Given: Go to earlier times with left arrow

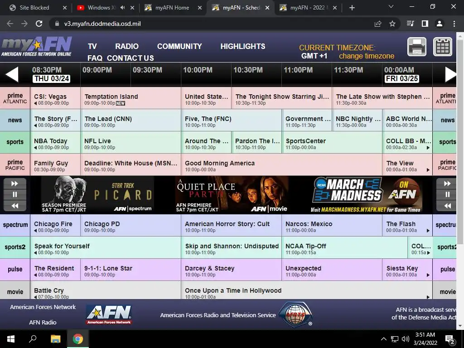Looking at the screenshot, I should [12, 74].
